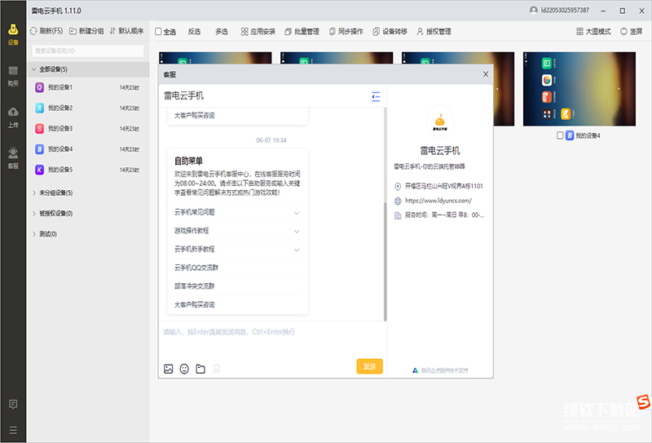Click the image upload icon in chat
The height and width of the screenshot is (443, 652).
coord(169,369)
